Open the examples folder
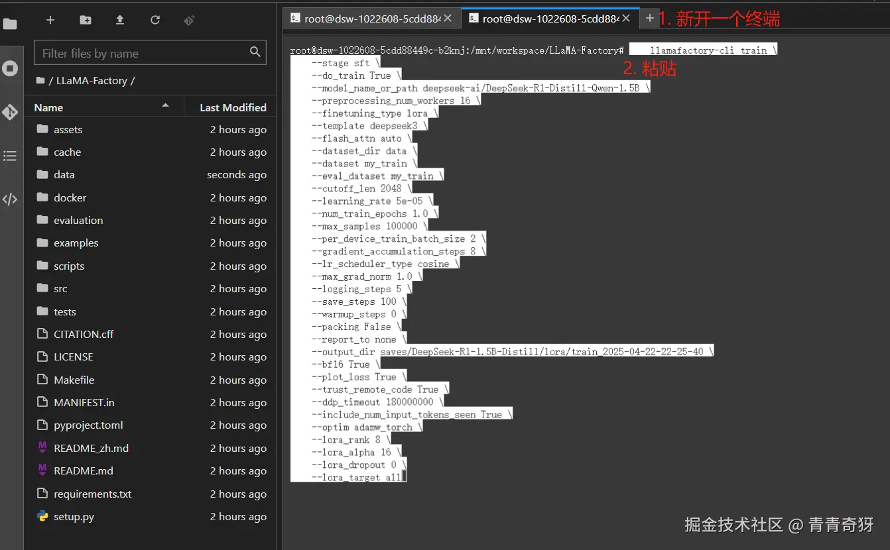The image size is (890, 550). [x=152, y=243]
